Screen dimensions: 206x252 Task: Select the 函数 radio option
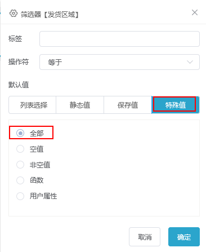tap(20, 180)
